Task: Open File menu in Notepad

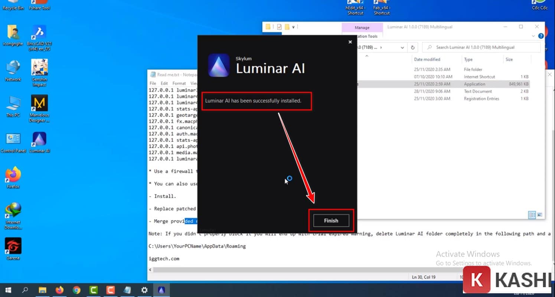Action: point(153,84)
